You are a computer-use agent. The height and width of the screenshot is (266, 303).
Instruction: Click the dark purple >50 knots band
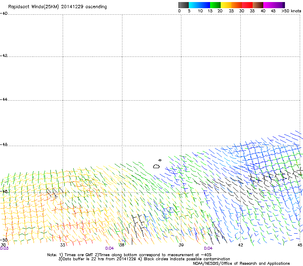coord(283,5)
